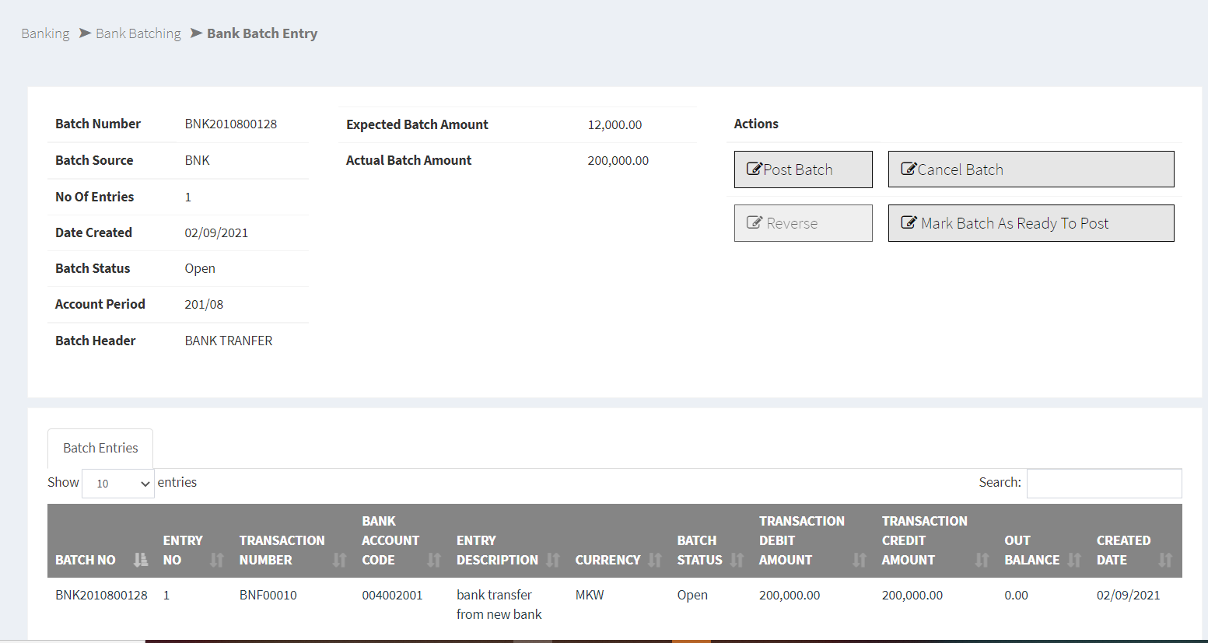The width and height of the screenshot is (1208, 643).
Task: Go to Banking breadcrumb link
Action: [45, 33]
